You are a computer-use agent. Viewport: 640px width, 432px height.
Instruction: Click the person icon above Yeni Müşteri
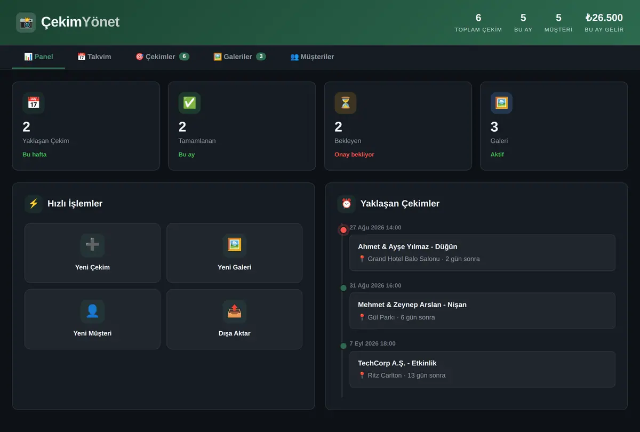[92, 311]
